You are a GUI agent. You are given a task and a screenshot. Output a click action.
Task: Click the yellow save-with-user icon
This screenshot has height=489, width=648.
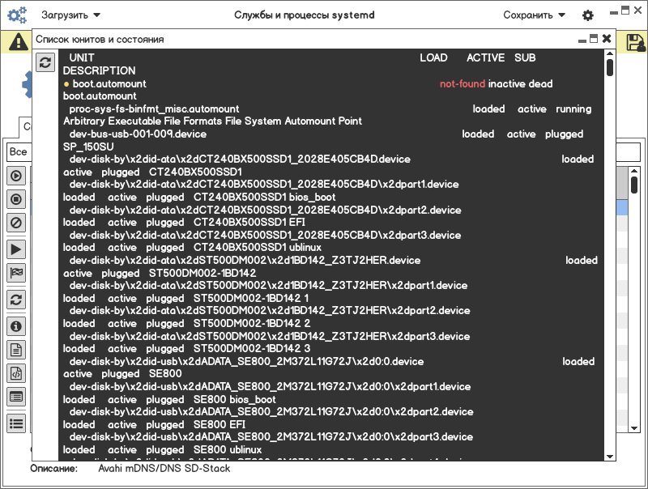636,42
